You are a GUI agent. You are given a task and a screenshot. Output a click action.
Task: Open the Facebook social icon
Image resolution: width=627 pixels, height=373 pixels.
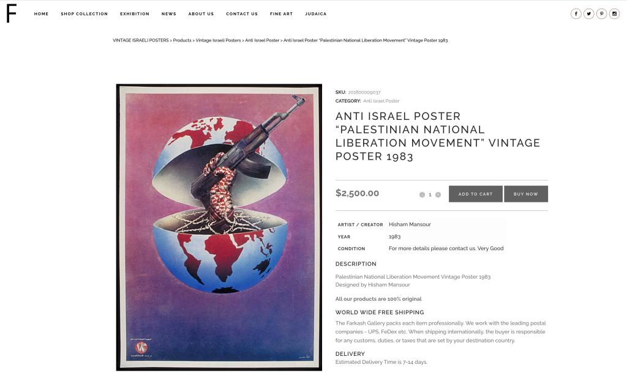[576, 13]
